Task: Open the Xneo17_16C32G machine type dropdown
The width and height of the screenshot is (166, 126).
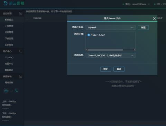Action: (110, 56)
